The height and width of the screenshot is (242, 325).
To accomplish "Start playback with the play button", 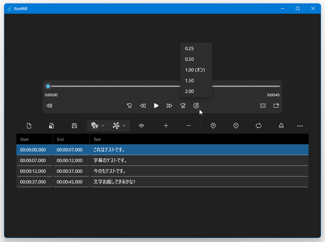I will point(156,106).
